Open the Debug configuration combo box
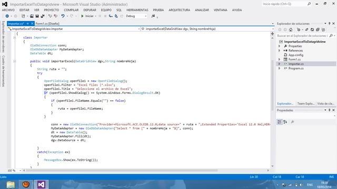The image size is (337, 189). pyautogui.click(x=136, y=16)
